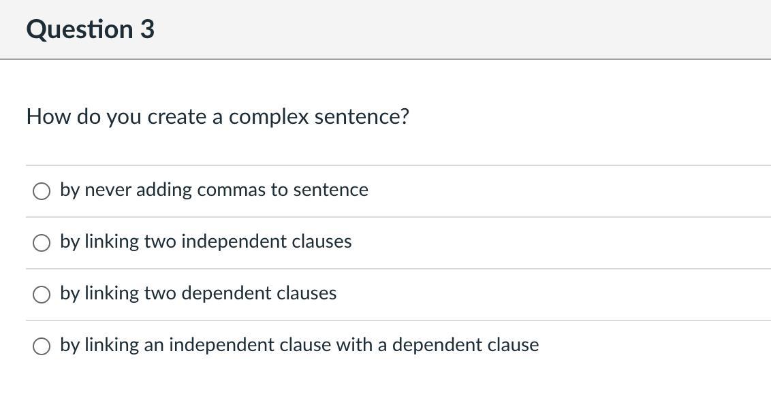The width and height of the screenshot is (771, 396).
Task: Click the word "Question" in the heading
Action: coord(80,29)
